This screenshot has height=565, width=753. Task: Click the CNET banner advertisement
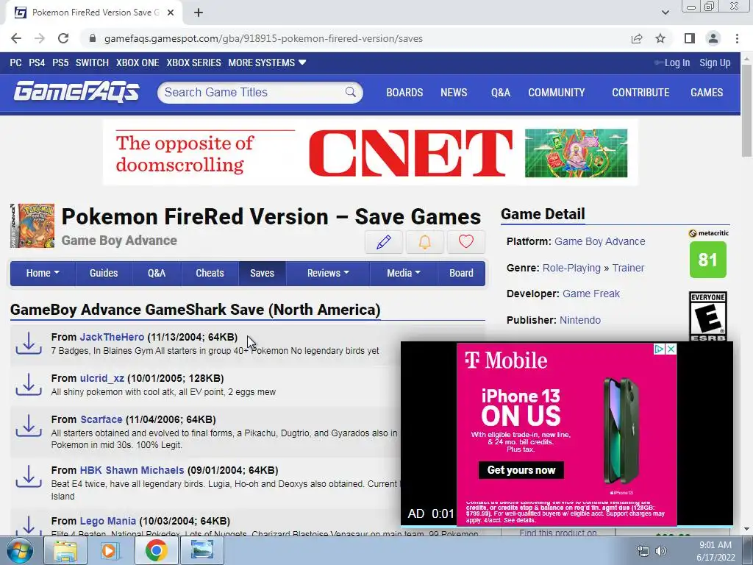(x=371, y=152)
